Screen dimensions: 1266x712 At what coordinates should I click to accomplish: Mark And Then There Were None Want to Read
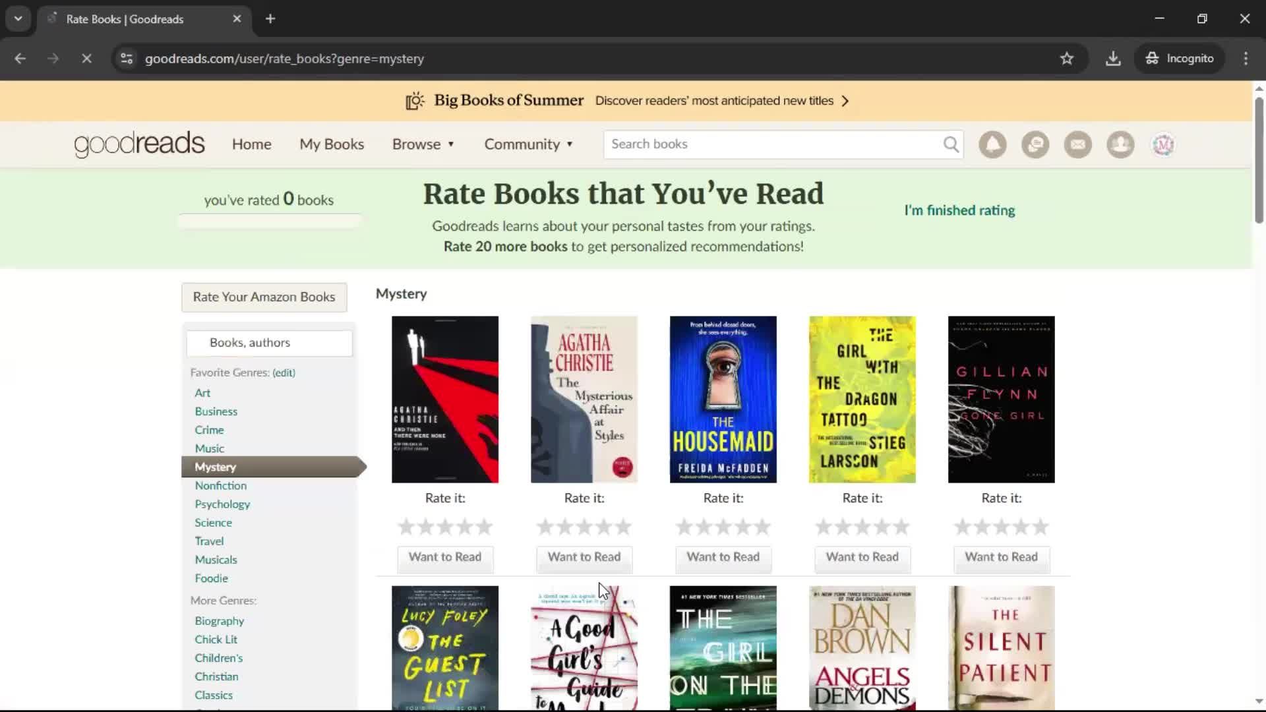point(445,558)
